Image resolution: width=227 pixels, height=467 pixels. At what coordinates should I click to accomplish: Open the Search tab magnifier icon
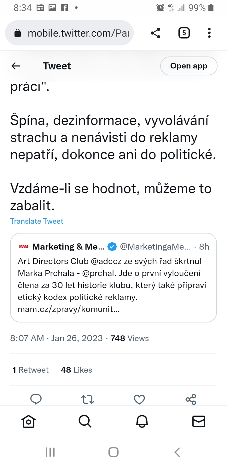[x=85, y=421]
